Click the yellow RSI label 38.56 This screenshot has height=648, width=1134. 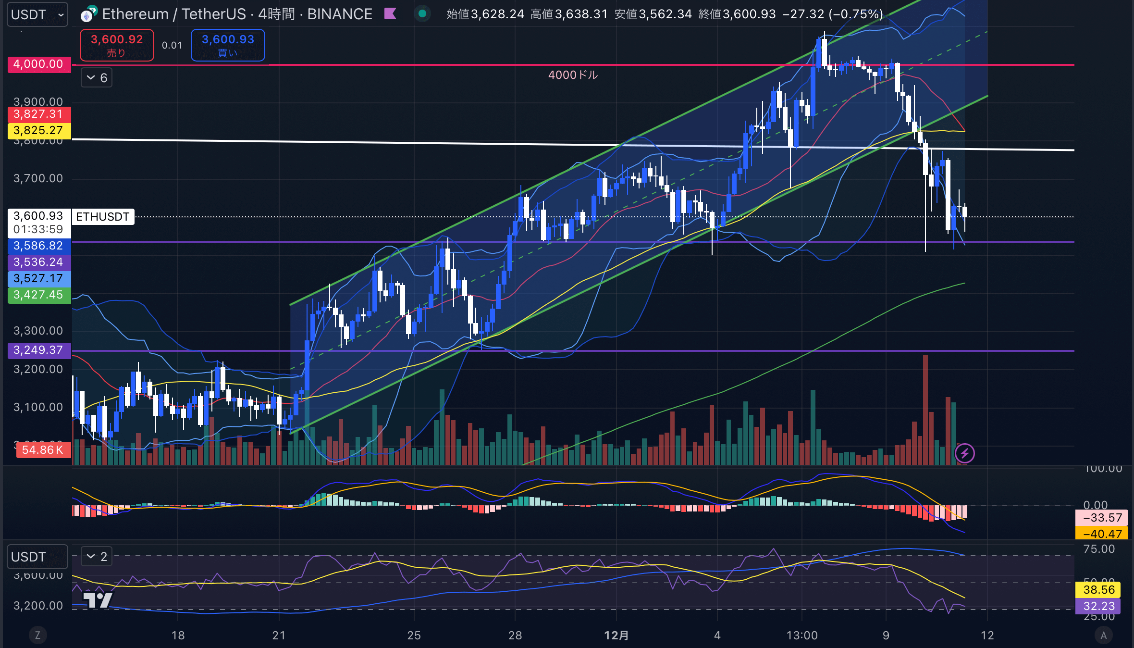[1098, 590]
